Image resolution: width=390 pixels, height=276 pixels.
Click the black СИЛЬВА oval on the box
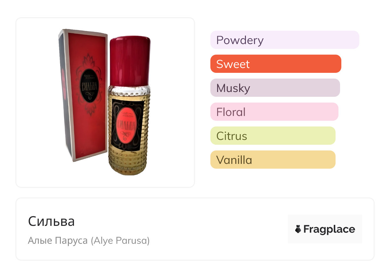(89, 84)
